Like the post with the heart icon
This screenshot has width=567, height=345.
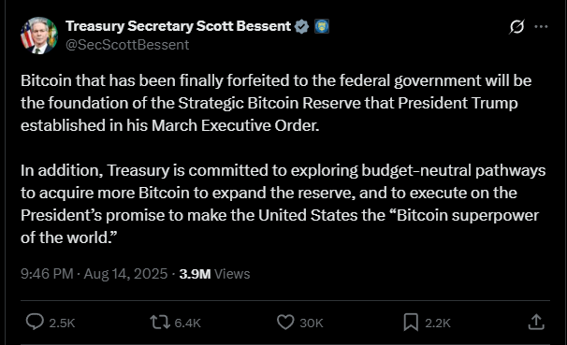(285, 322)
